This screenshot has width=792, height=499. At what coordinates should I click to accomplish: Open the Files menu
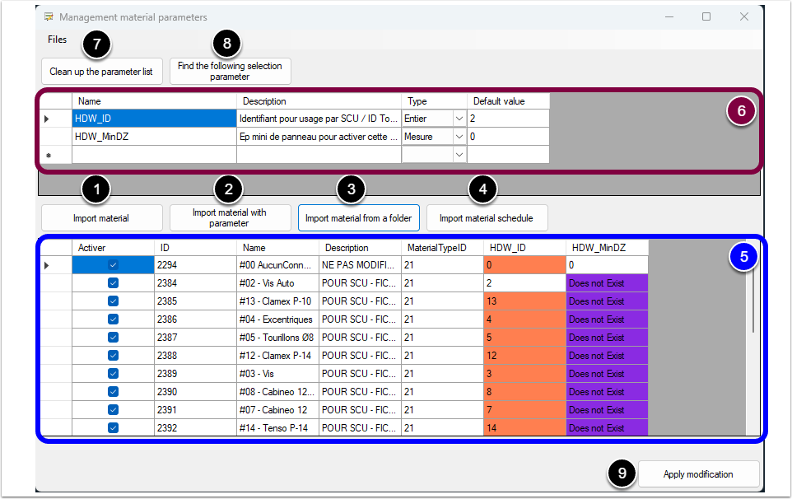click(x=58, y=40)
